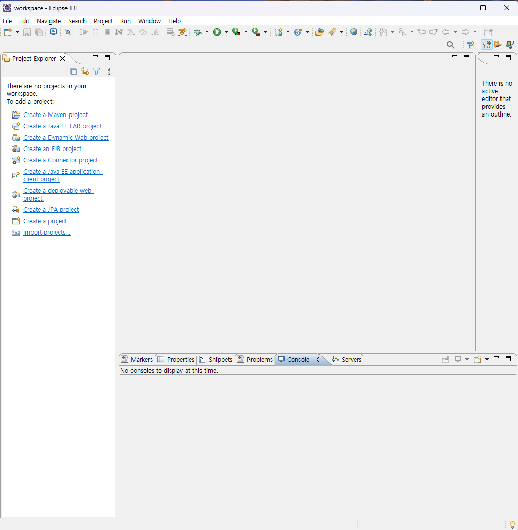The height and width of the screenshot is (530, 518).
Task: Expand the Run dropdown arrow
Action: point(226,32)
